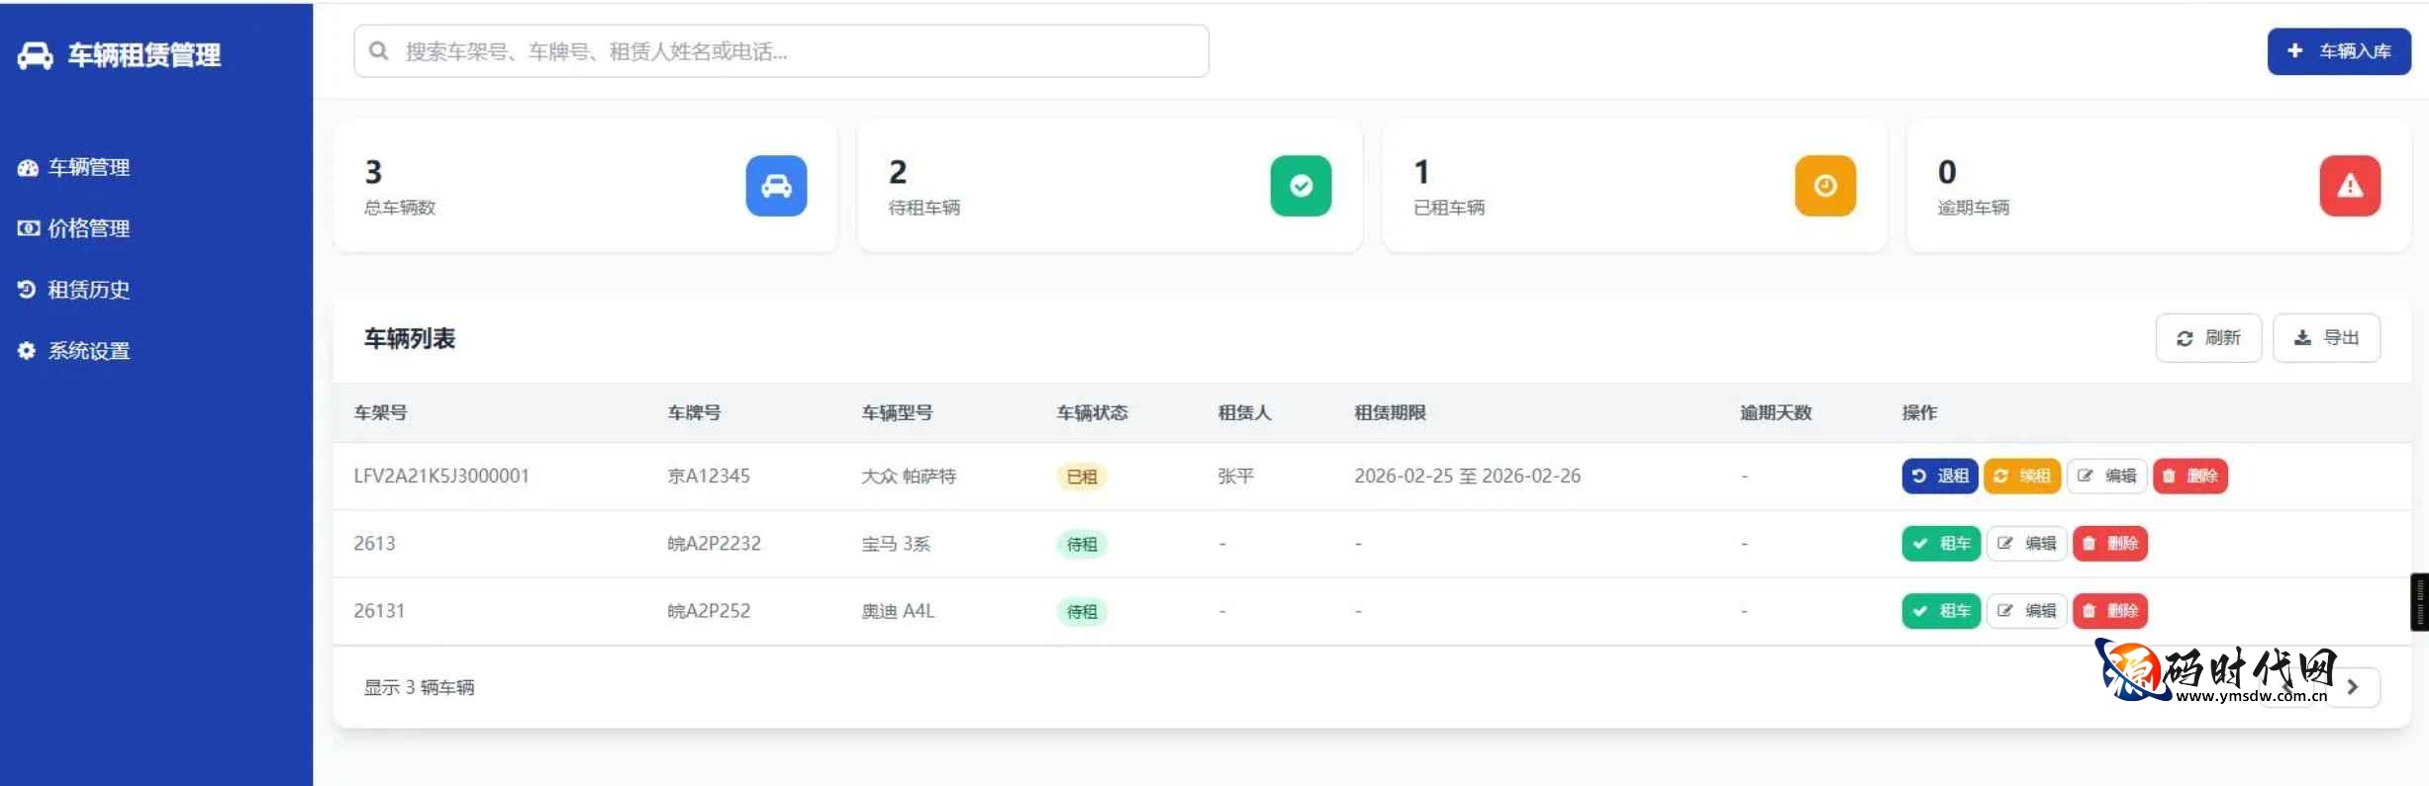The height and width of the screenshot is (786, 2429).
Task: Open 系统设置 in the sidebar
Action: (x=89, y=351)
